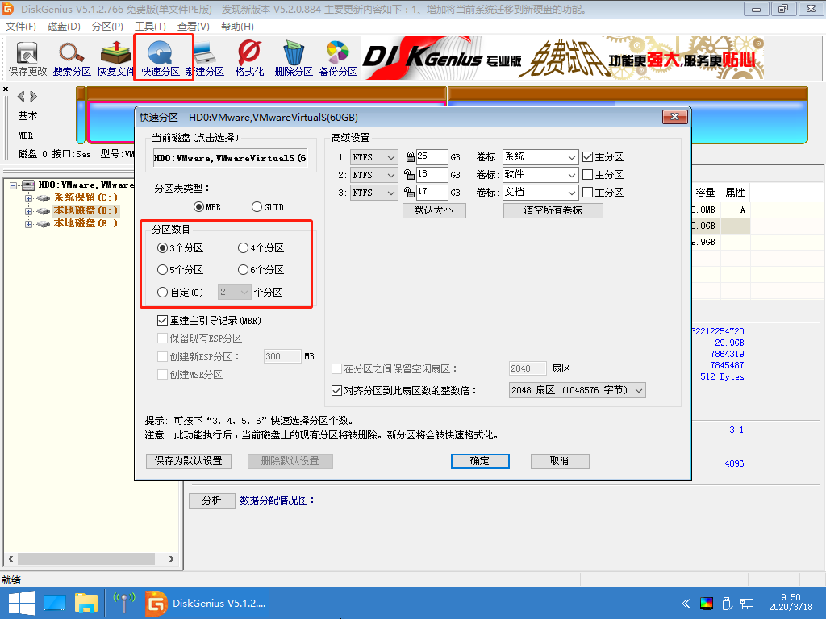The width and height of the screenshot is (826, 619).
Task: Click the Recover Files (恢复文件) icon
Action: click(x=115, y=59)
